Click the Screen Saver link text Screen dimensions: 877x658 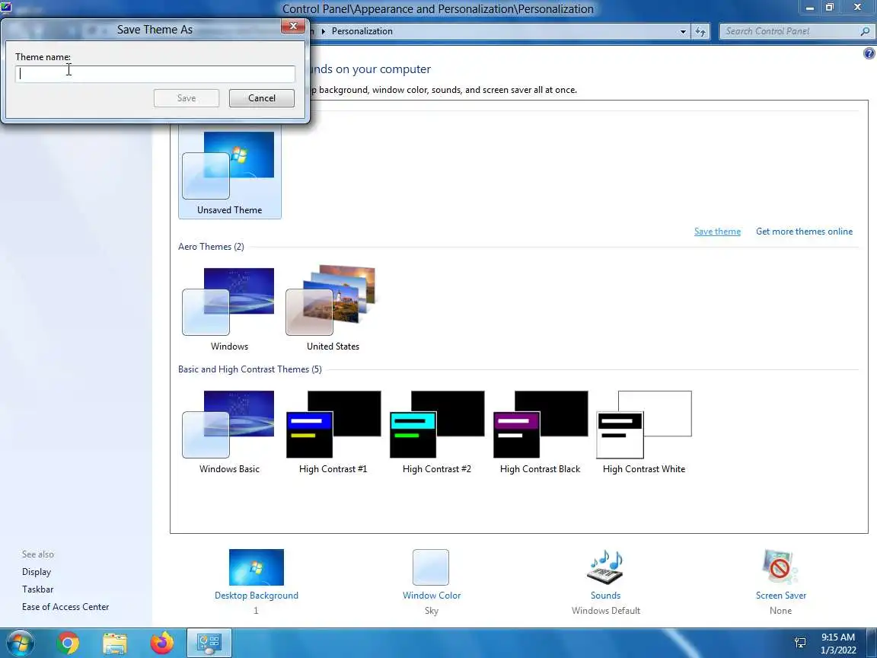[781, 596]
